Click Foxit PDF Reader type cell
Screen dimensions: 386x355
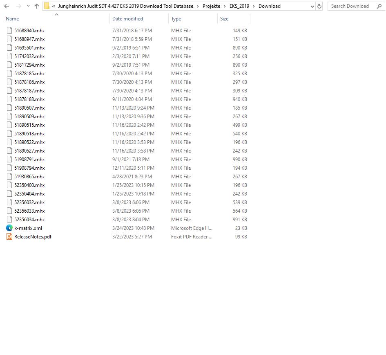[x=192, y=237]
